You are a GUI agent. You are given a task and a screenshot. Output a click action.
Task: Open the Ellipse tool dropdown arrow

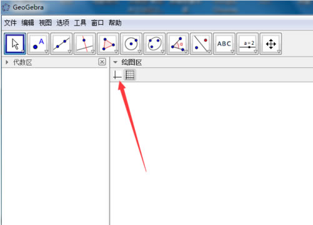(x=162, y=52)
